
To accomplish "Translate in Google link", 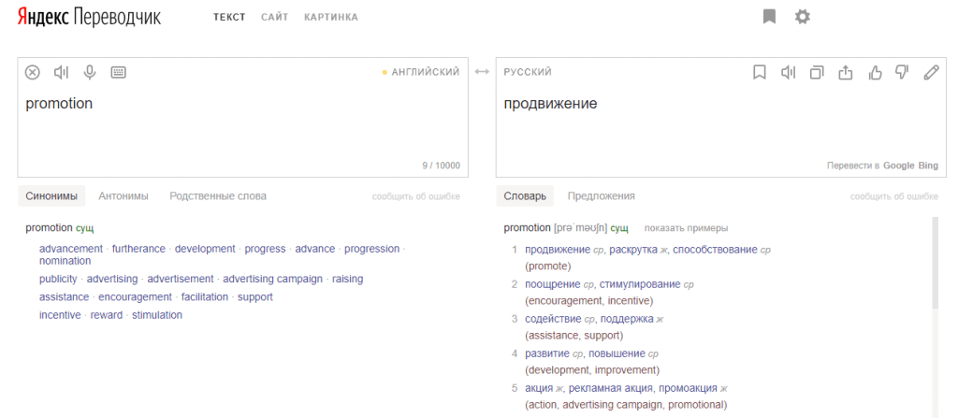I will point(899,166).
